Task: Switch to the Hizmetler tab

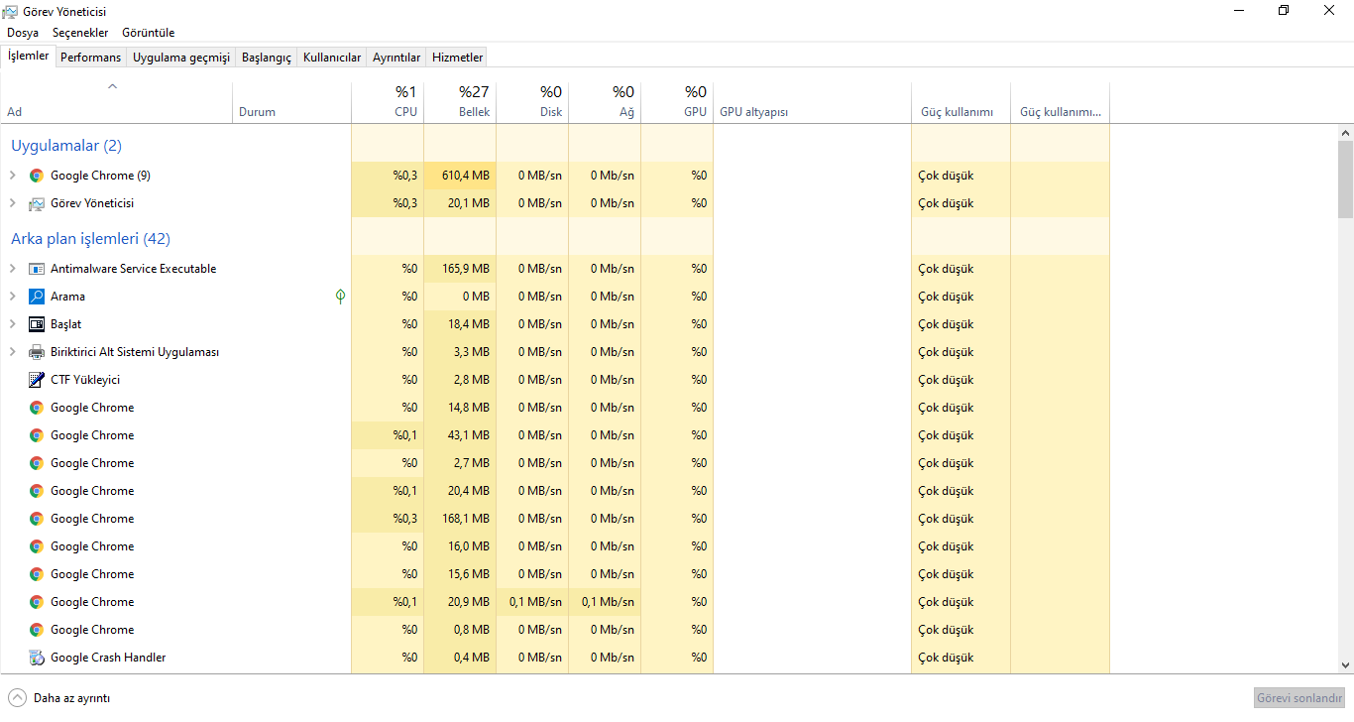Action: 458,58
